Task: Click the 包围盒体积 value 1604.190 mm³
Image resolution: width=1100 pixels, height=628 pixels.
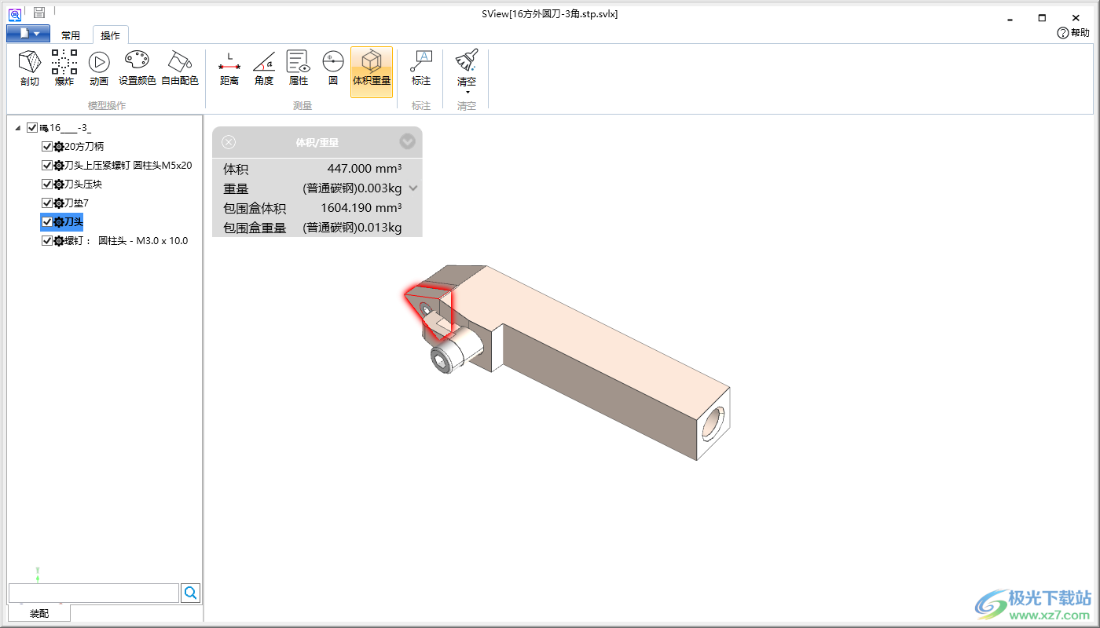Action: 361,207
